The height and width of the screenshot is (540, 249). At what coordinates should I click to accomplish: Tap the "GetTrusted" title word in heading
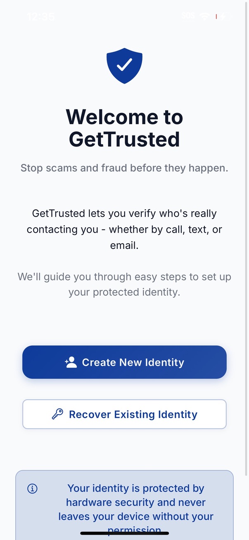tap(124, 139)
